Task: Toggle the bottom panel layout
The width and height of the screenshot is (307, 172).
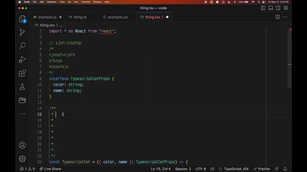Action: tap(271, 8)
